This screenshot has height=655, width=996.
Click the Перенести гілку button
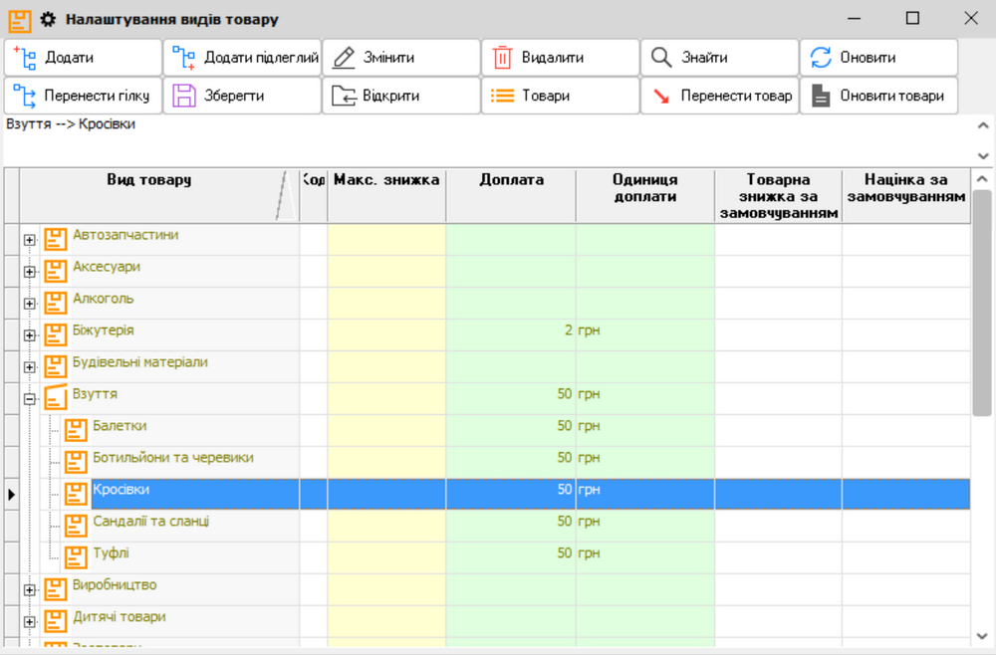83,97
